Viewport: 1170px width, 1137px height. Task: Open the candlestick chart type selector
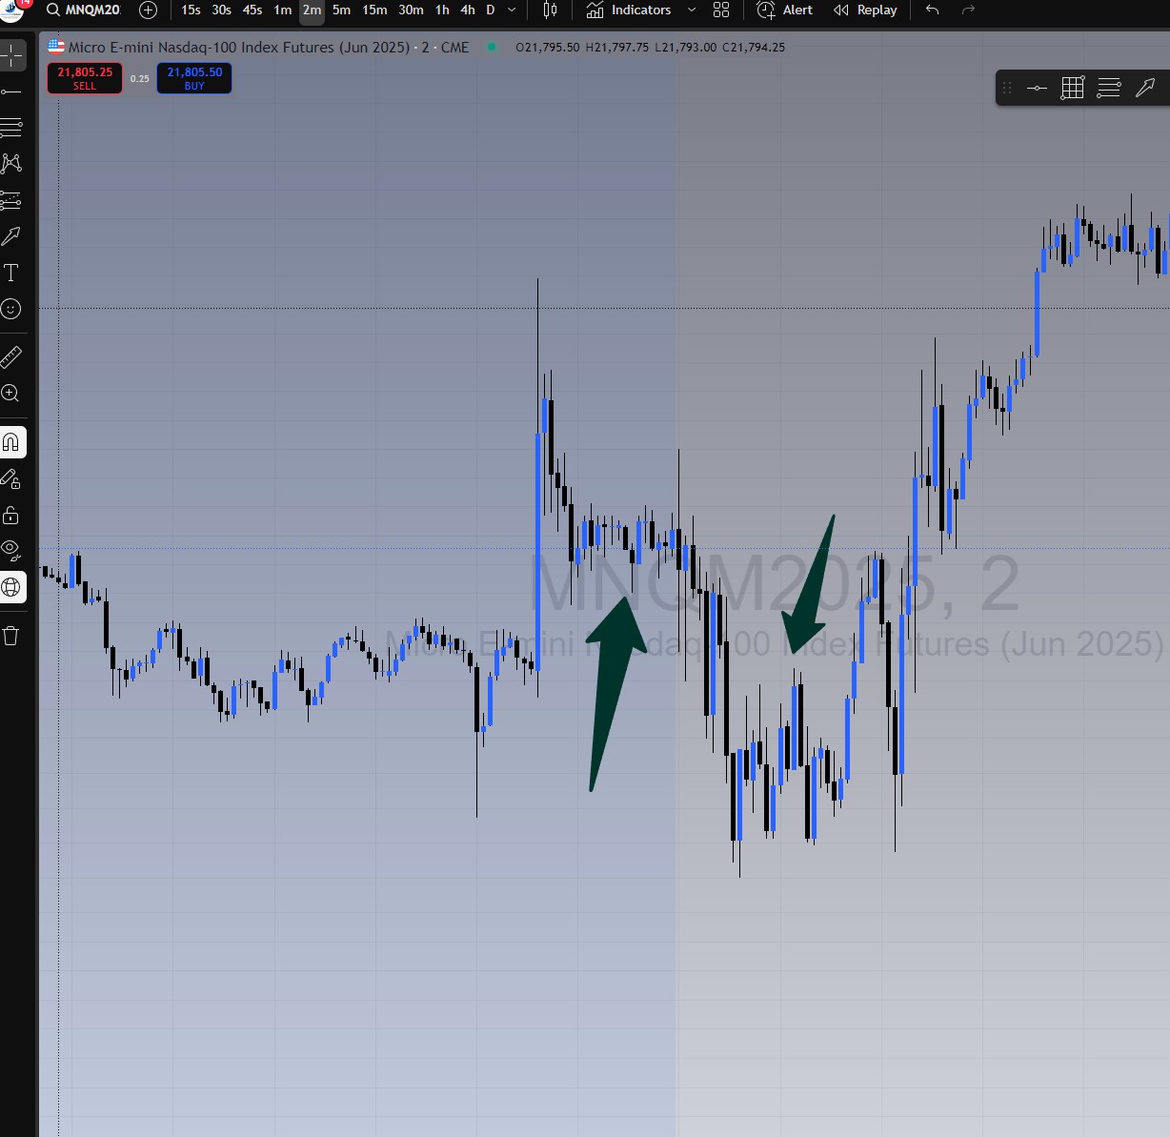coord(550,10)
